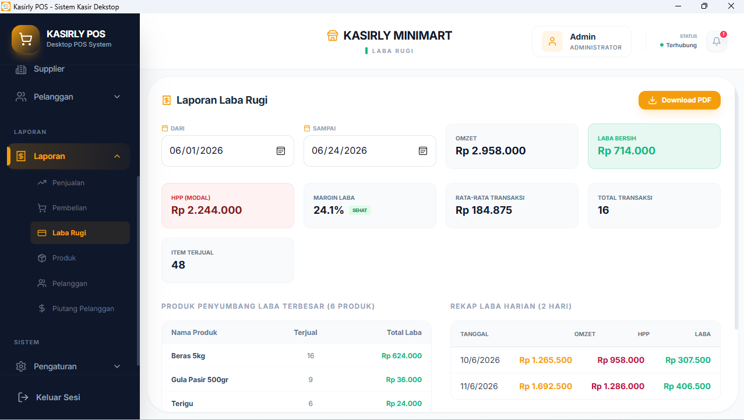Click the small calendar icon beside SAMPAI label

pyautogui.click(x=307, y=128)
